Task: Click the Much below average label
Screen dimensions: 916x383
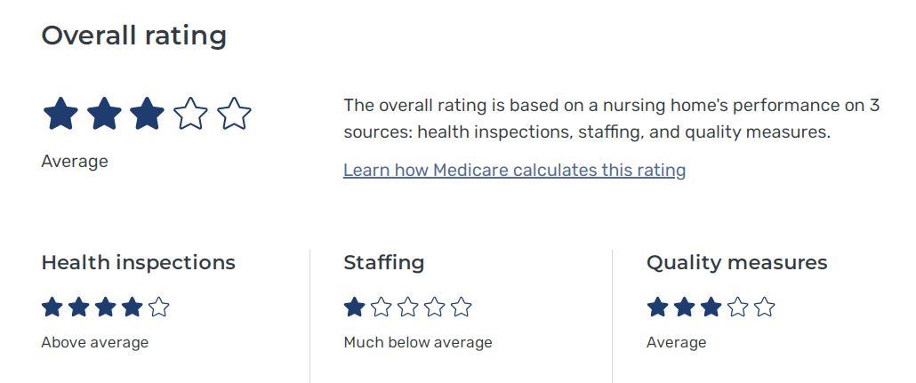Action: [x=417, y=342]
